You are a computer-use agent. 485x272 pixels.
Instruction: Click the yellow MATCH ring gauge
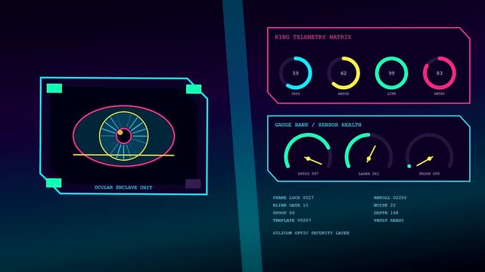344,73
